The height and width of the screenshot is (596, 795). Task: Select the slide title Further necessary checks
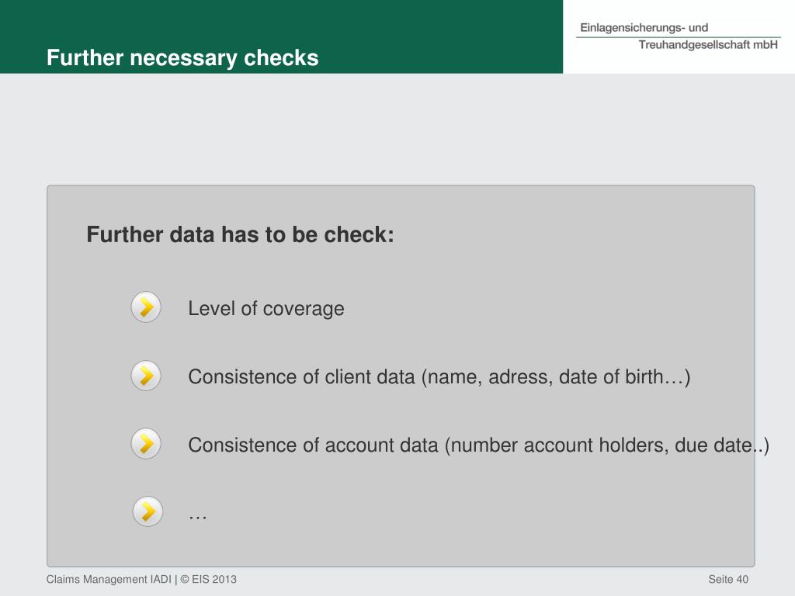pos(182,57)
